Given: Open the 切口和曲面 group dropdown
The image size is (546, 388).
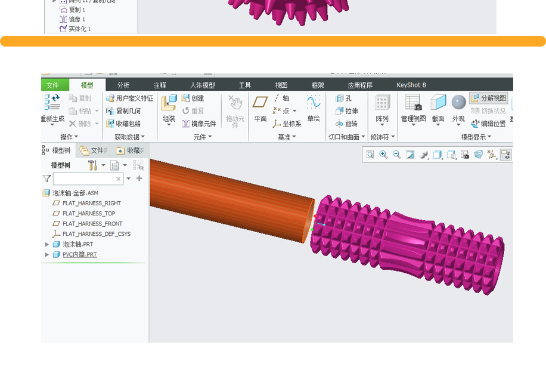Looking at the screenshot, I should pyautogui.click(x=347, y=137).
